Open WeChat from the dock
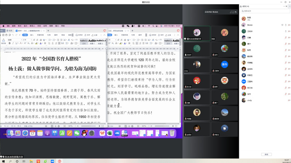Image resolution: width=291 pixels, height=163 pixels. [77, 133]
